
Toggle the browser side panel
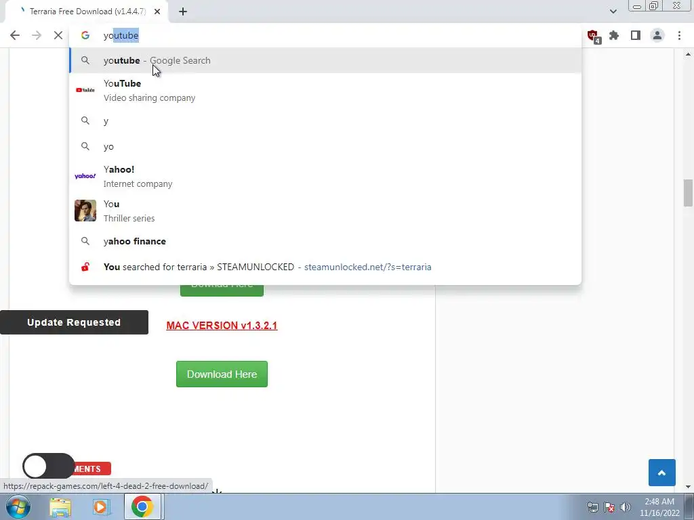click(636, 35)
